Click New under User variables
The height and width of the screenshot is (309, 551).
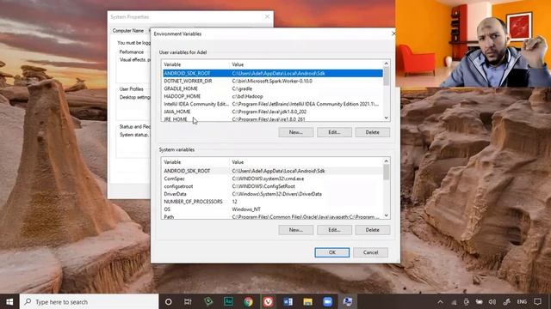point(296,132)
